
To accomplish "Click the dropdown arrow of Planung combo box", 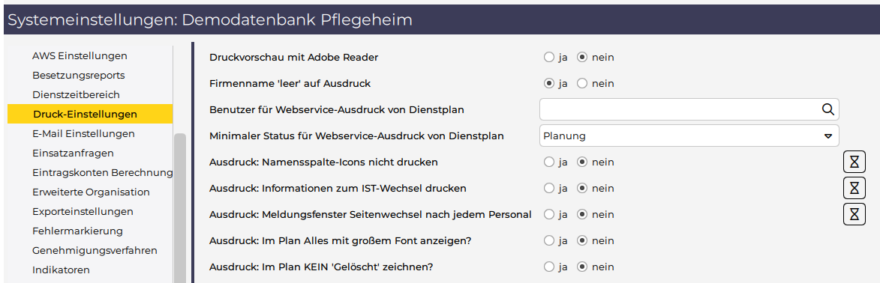I will (827, 136).
